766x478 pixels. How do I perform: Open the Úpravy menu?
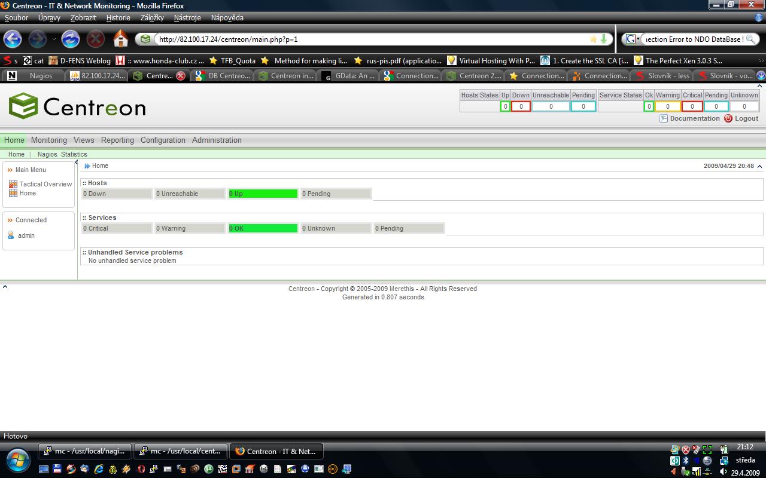click(x=49, y=18)
